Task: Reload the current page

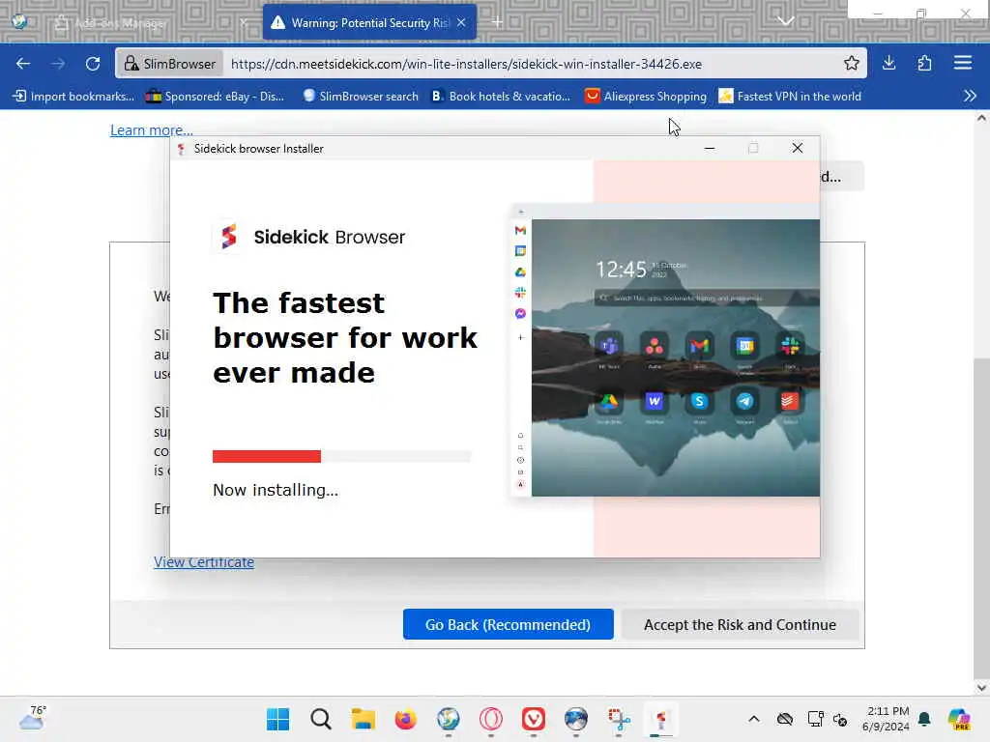Action: coord(93,64)
